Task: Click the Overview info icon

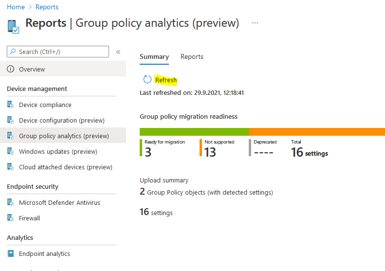Action: (11, 69)
